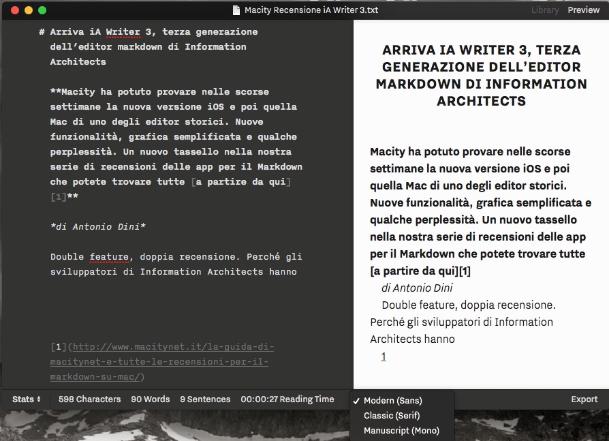Click di Antonio Dini in the preview
Viewport: 609px width, 441px height.
417,288
